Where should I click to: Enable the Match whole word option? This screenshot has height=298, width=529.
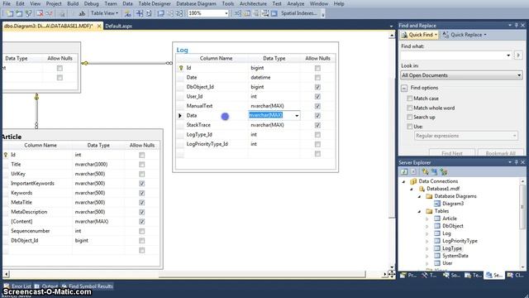coord(410,108)
